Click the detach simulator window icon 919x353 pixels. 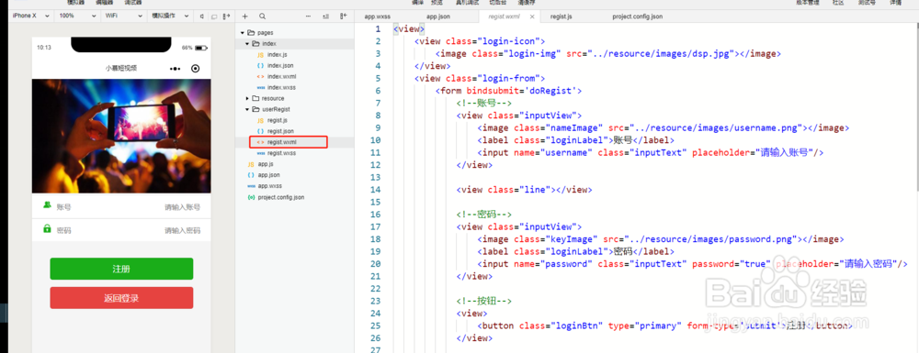click(x=214, y=17)
